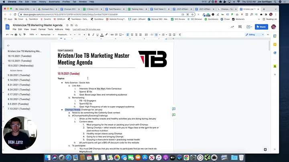Image resolution: width=289 pixels, height=162 pixels.
Task: Collapse the menus with the chevron
Action: (268, 34)
